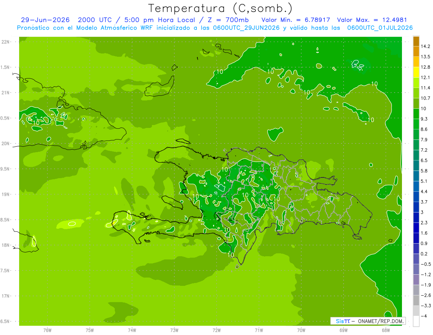433x335 pixels.
Task: Click the 'Valor Min. = 6.78917' readout
Action: pyautogui.click(x=296, y=20)
